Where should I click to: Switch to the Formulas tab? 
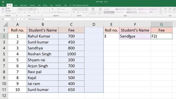pyautogui.click(x=32, y=5)
